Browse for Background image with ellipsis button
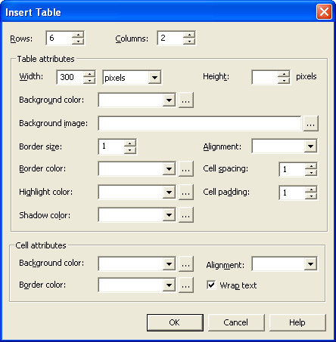The image size is (336, 342). point(310,123)
